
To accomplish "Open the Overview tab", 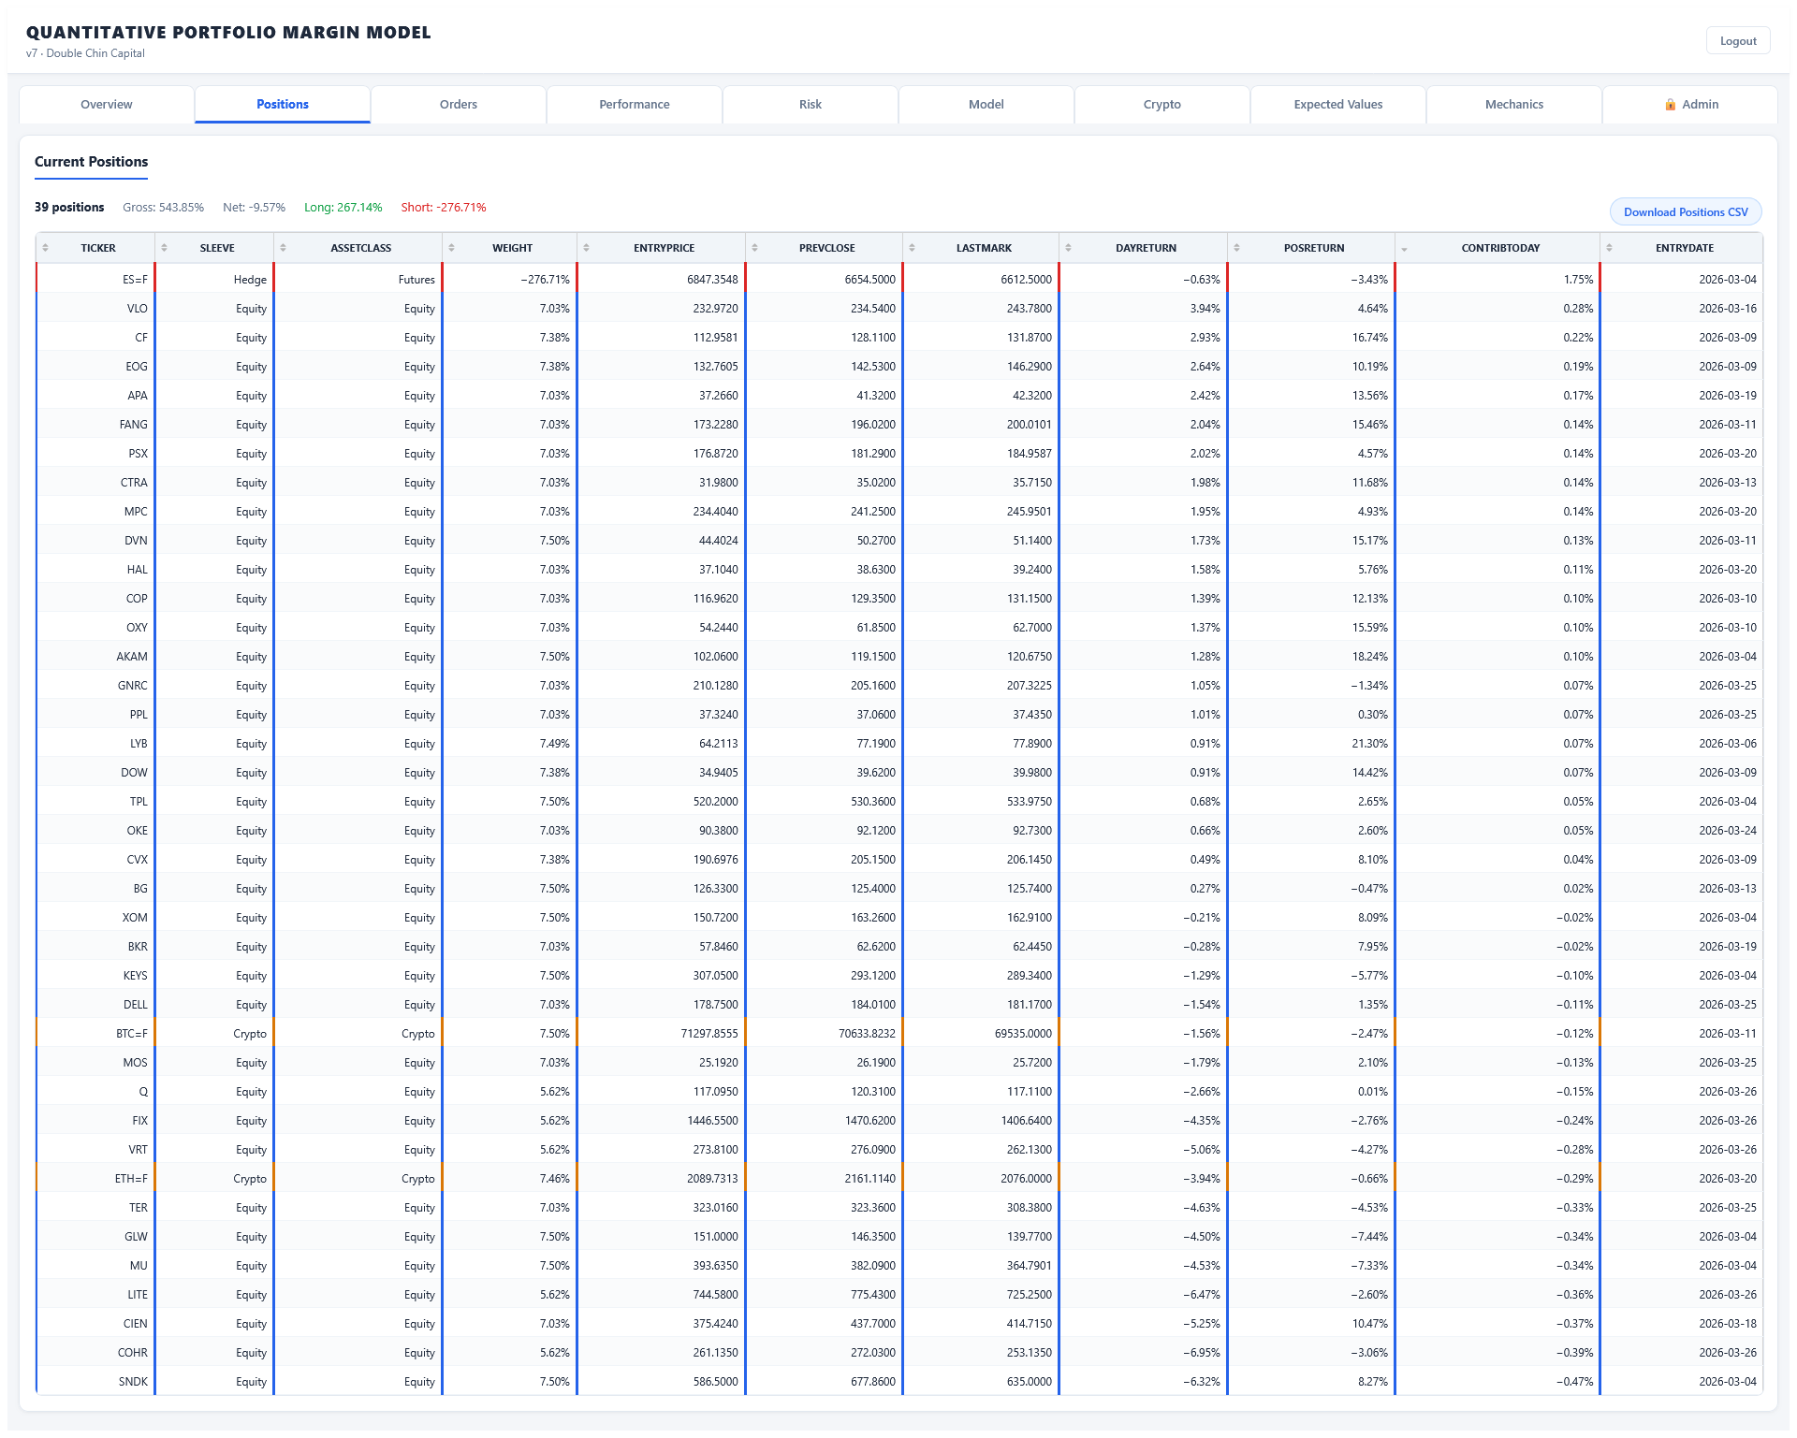I will point(107,105).
